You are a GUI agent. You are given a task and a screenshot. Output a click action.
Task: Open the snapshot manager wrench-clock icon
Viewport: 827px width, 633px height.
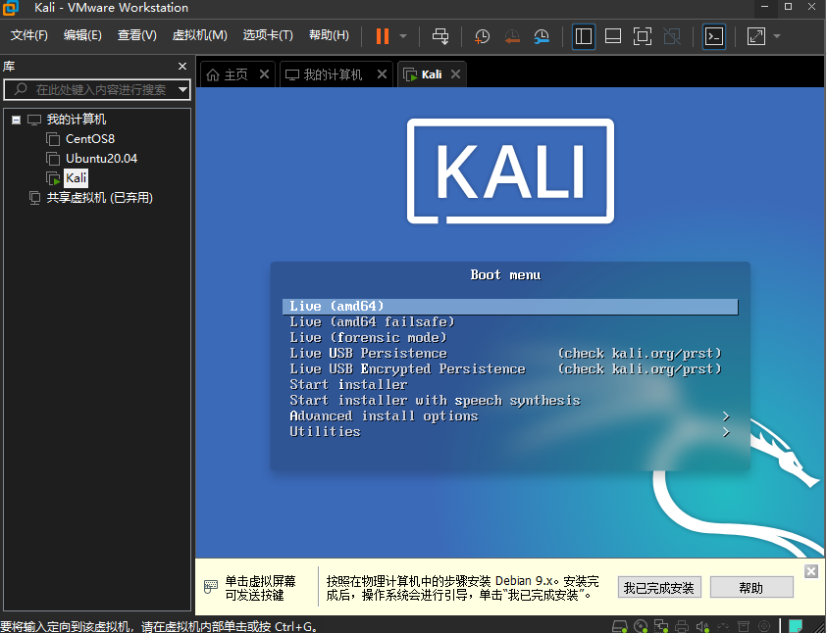[542, 36]
